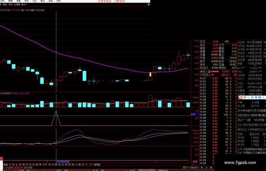
Task: Click the 涨幅 2.89% value
Action: pos(215,52)
